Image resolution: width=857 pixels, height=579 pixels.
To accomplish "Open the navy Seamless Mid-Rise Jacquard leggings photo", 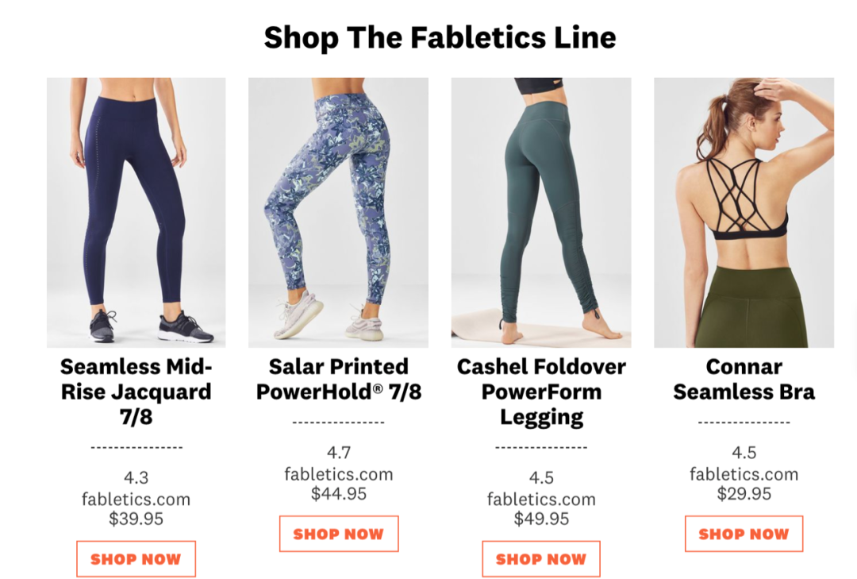I will [136, 212].
